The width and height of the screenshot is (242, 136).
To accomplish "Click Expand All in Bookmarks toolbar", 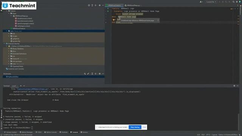I will click(92, 74).
